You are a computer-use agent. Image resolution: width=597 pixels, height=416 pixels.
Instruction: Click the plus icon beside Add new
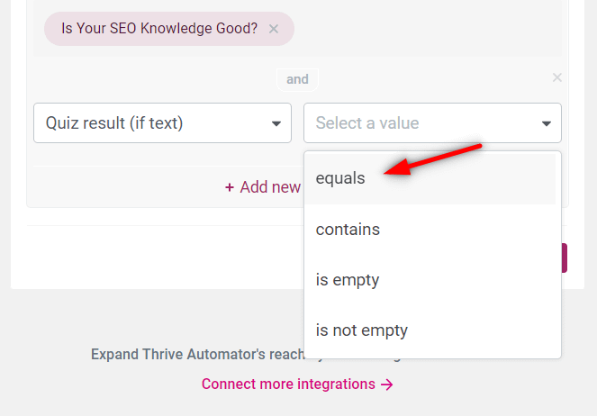click(230, 187)
